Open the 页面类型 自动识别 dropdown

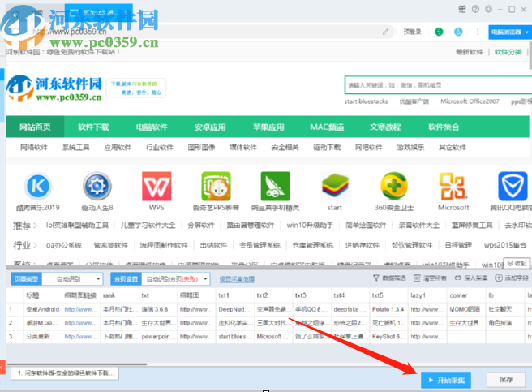point(72,279)
